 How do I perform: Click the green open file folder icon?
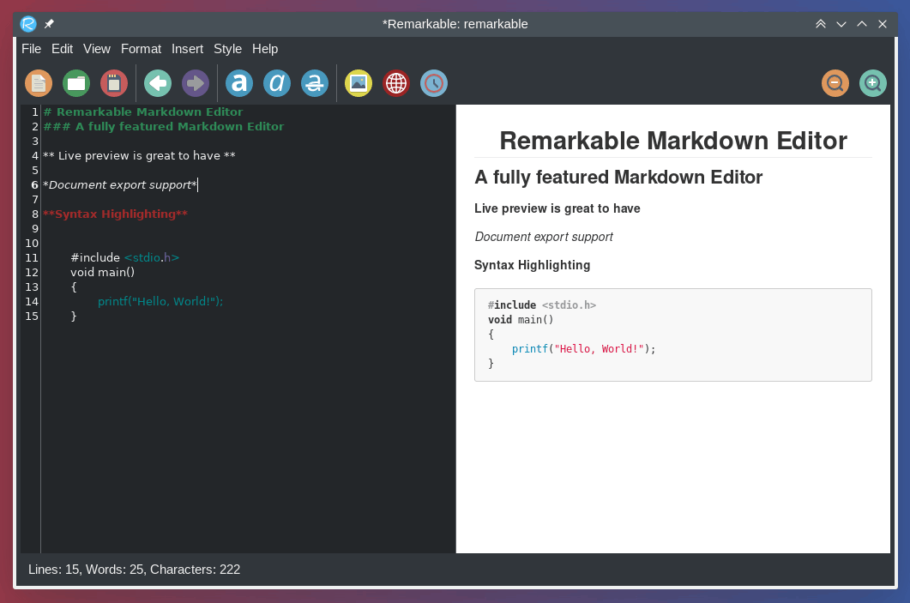click(76, 83)
